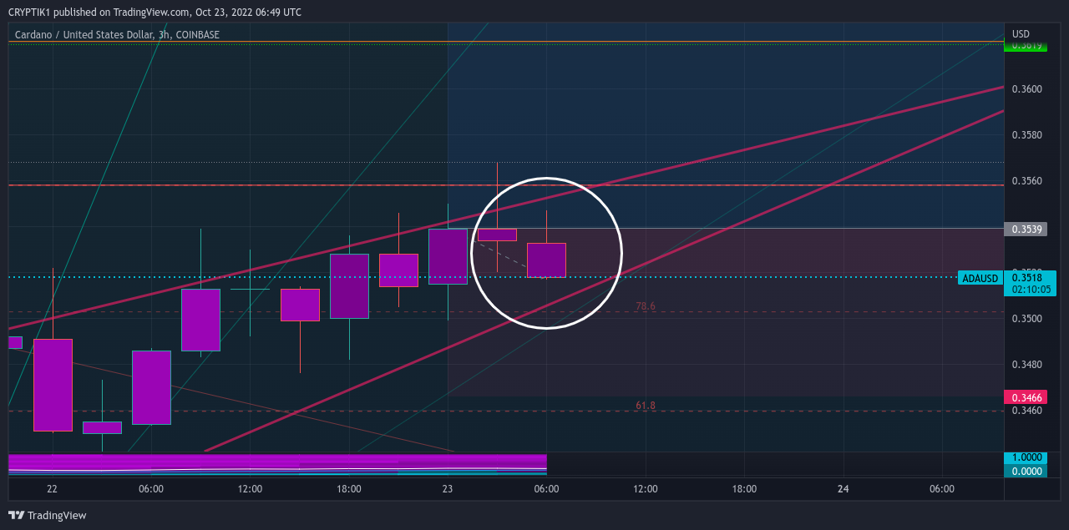The image size is (1069, 530).
Task: Click the 0.0000 indicator scale label
Action: (x=1025, y=471)
